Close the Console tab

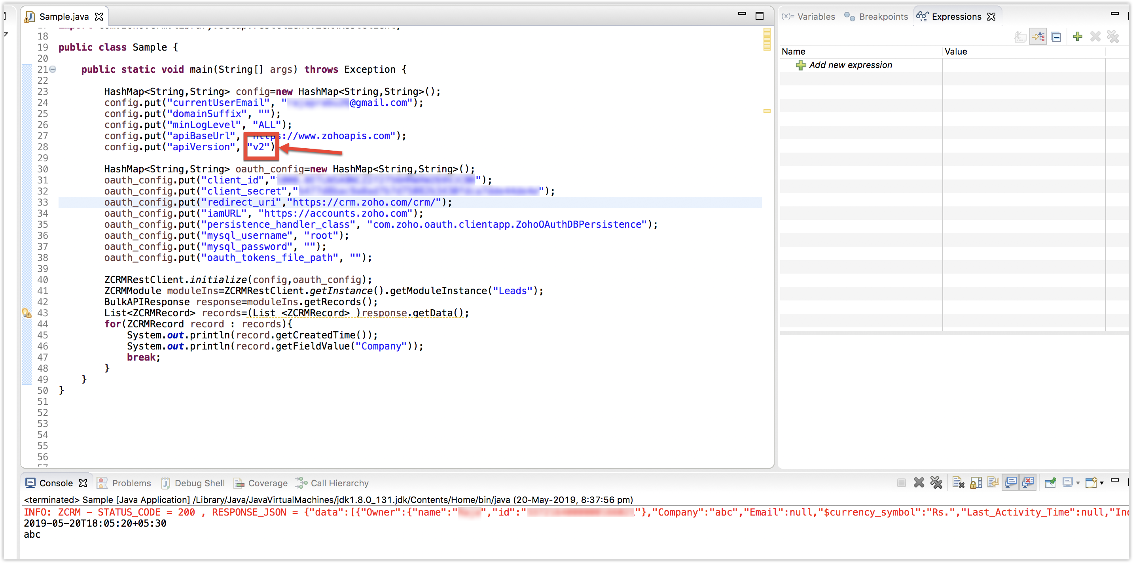pos(83,483)
